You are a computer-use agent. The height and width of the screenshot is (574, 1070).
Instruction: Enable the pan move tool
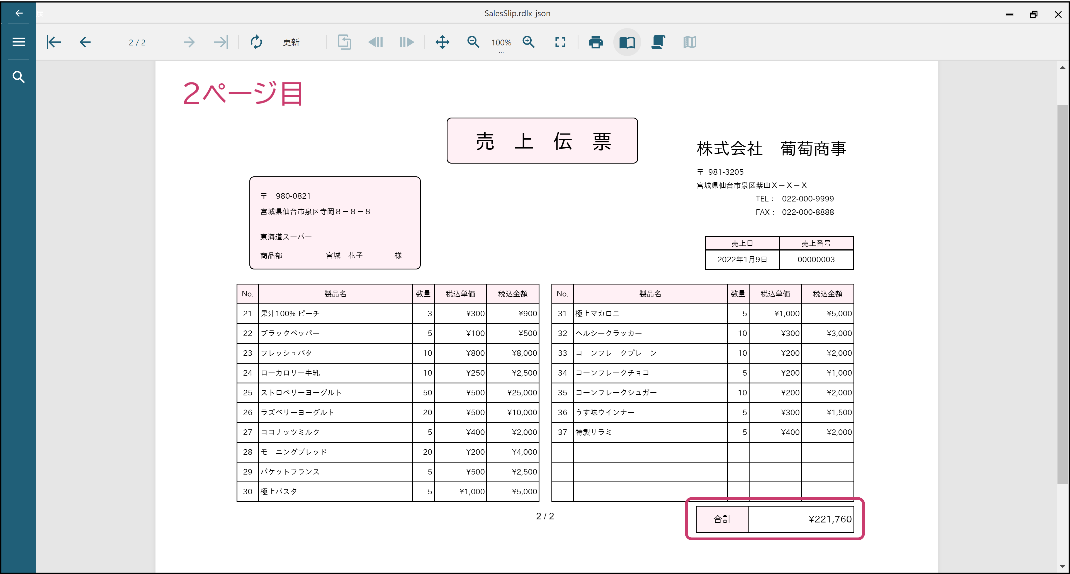[442, 42]
